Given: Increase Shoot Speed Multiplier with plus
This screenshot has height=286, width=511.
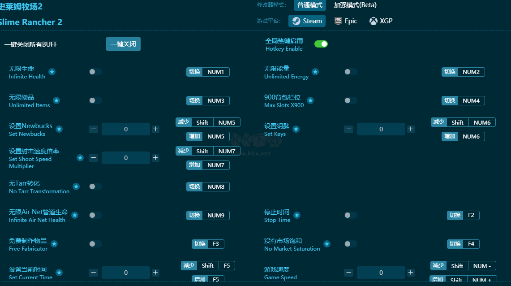Looking at the screenshot, I should (155, 158).
